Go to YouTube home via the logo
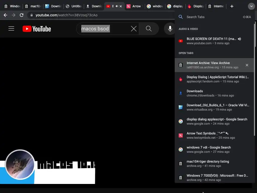Viewport: 257px width, 193px height. tap(37, 29)
